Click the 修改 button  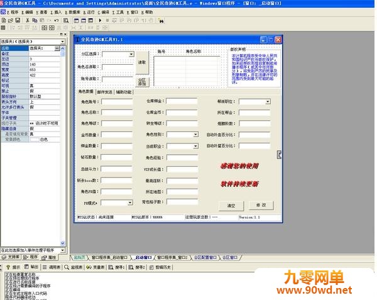261,205
